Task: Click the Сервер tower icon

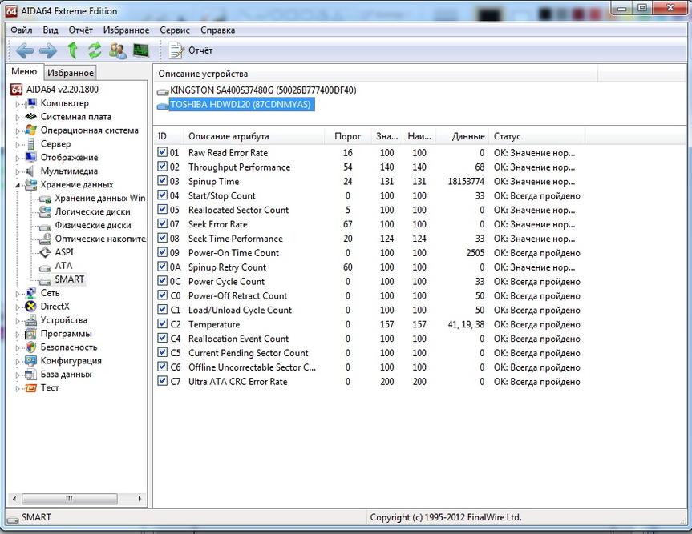Action: (31, 144)
